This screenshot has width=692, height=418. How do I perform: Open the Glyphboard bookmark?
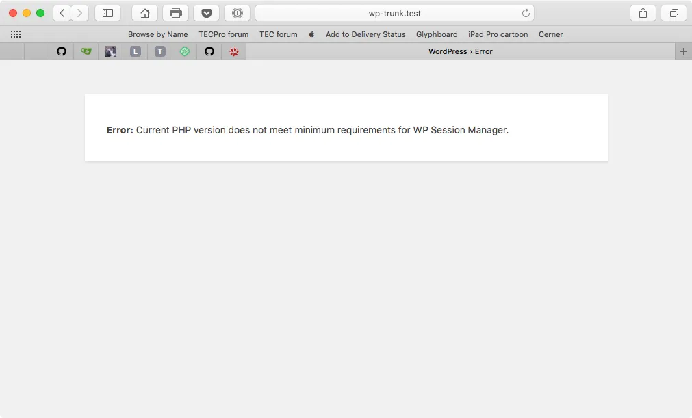tap(437, 34)
